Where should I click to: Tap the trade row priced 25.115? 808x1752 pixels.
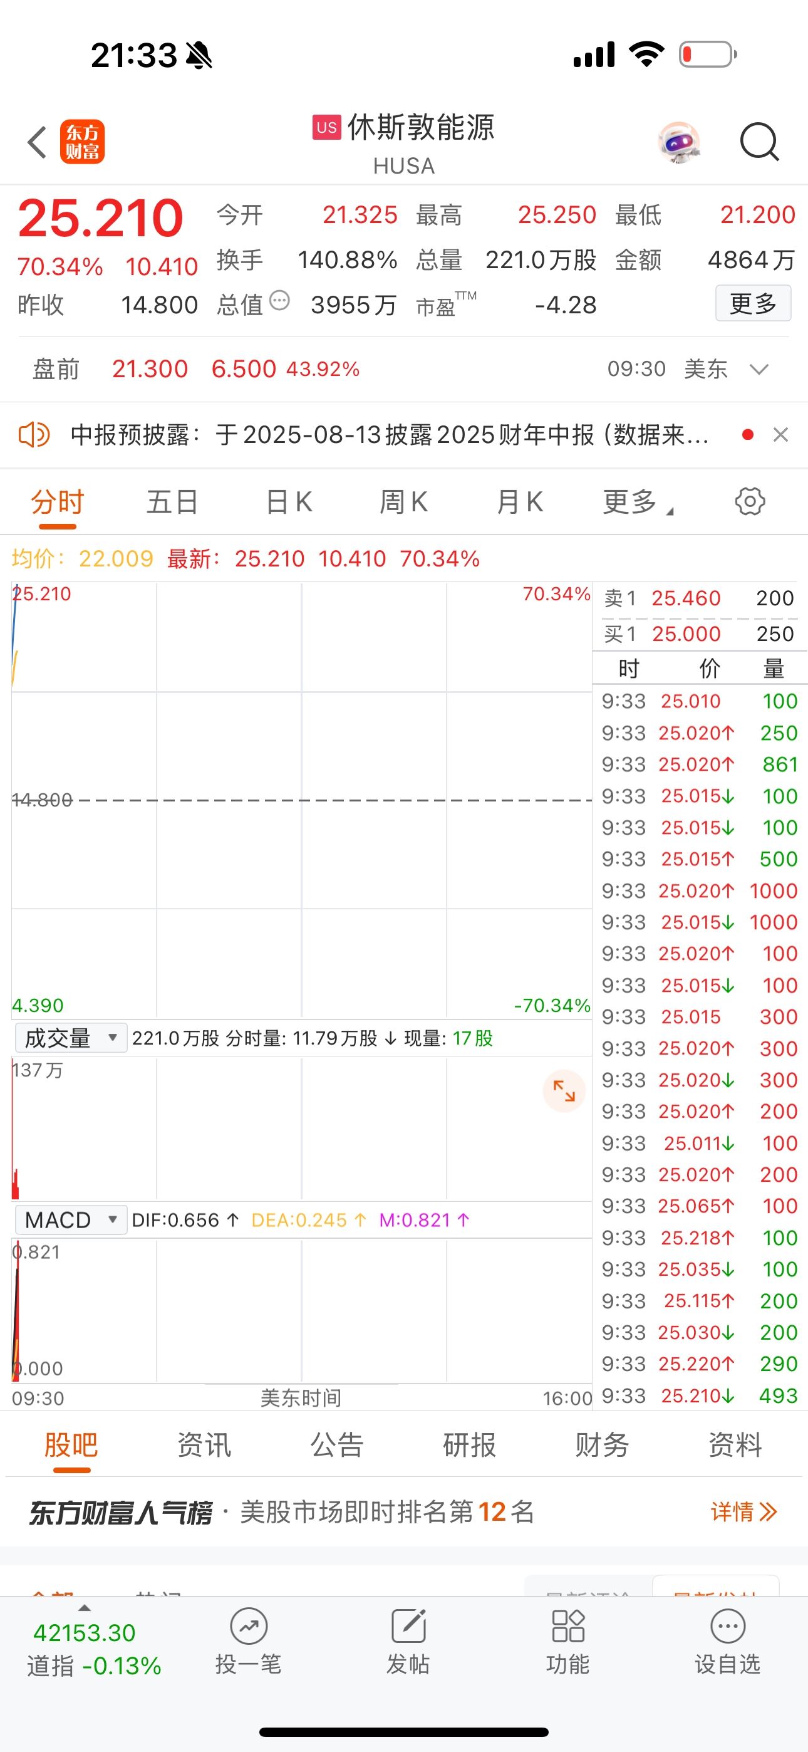pos(699,1300)
